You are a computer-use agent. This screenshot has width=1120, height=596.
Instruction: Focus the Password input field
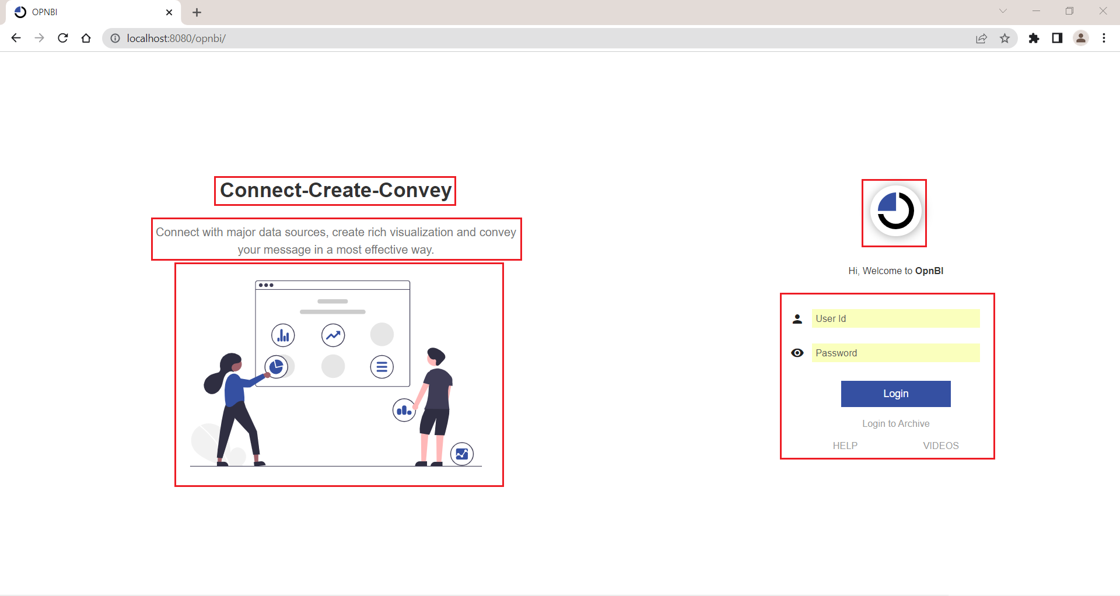pos(895,353)
